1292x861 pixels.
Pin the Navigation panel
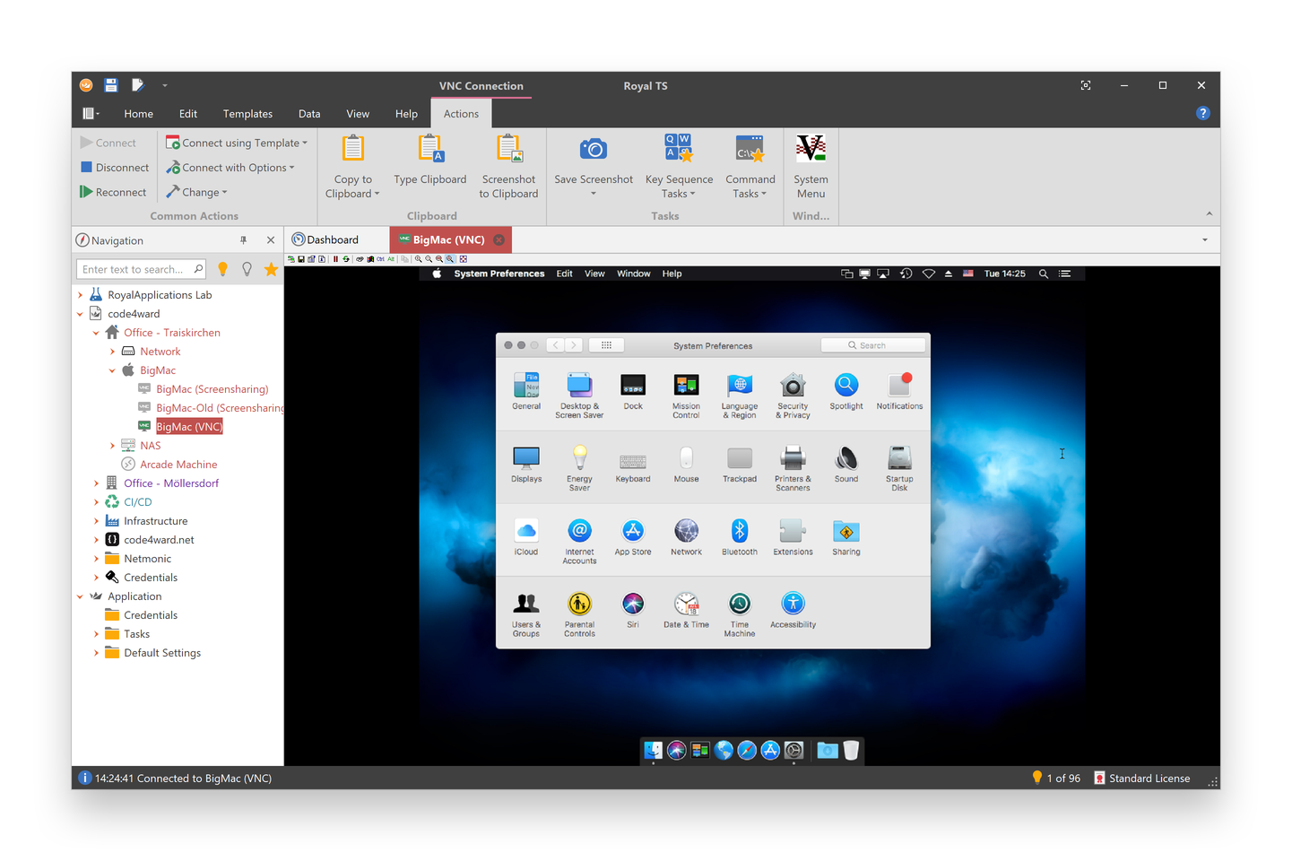(x=243, y=239)
